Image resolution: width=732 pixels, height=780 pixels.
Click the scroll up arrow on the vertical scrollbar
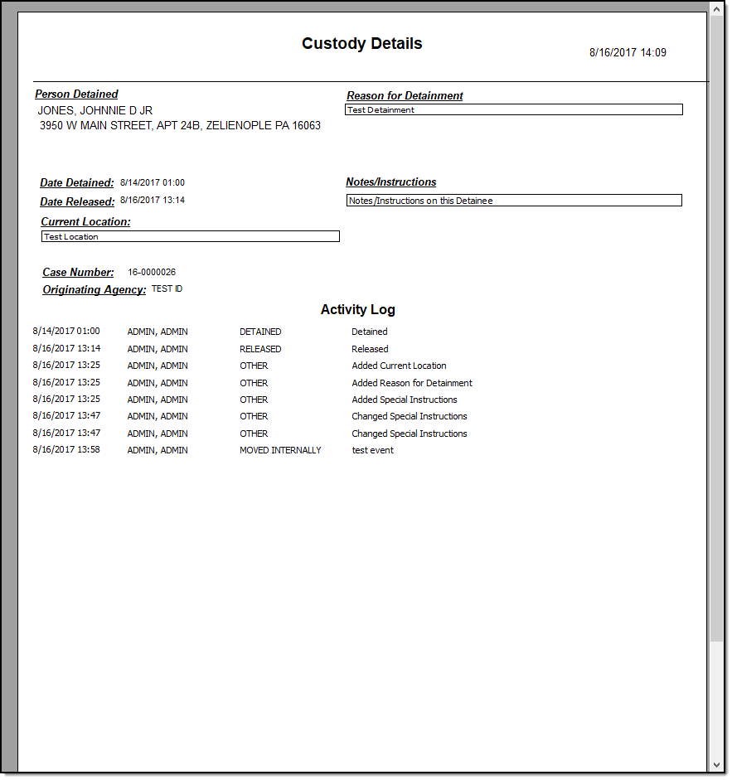coord(717,8)
